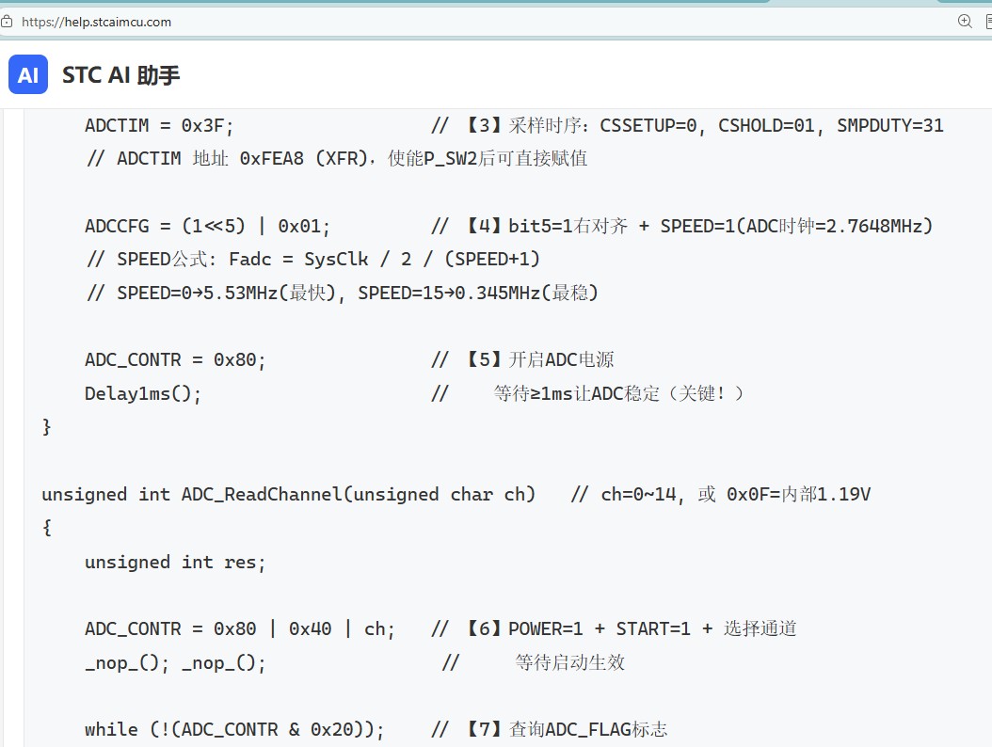
Task: Click comment '【7】查询ADC_FLAG标志'
Action: click(549, 729)
